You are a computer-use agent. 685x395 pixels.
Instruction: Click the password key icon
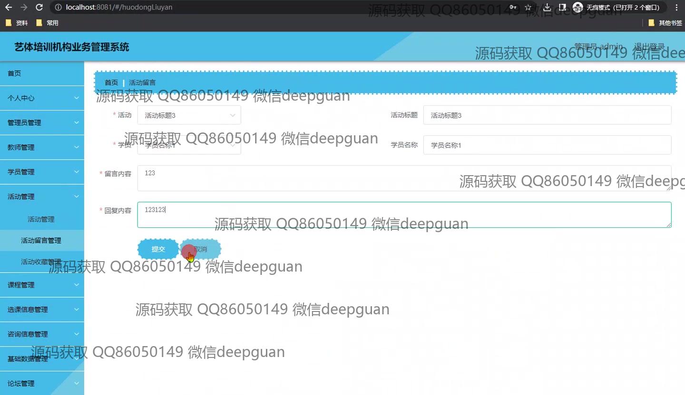click(x=513, y=7)
